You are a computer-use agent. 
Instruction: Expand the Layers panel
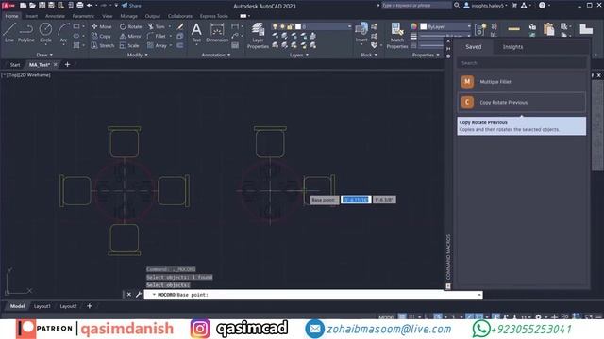(299, 55)
